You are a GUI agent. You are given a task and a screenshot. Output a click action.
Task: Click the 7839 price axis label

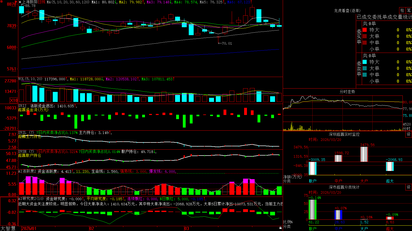click(x=12, y=26)
